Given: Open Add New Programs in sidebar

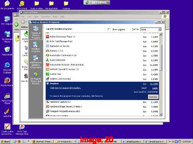Looking at the screenshot, I should pyautogui.click(x=36, y=47).
